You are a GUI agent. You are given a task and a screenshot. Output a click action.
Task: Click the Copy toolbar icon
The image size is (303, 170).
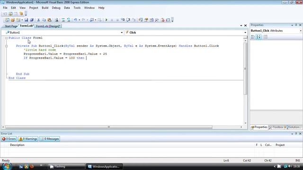tap(44, 20)
